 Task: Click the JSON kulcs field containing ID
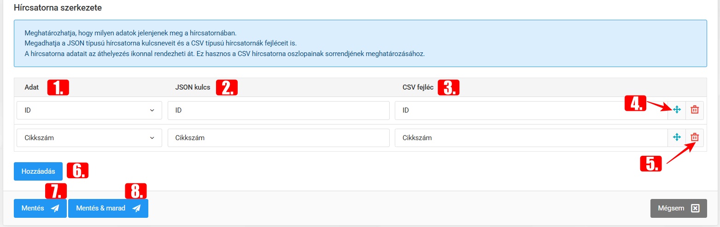pyautogui.click(x=279, y=110)
